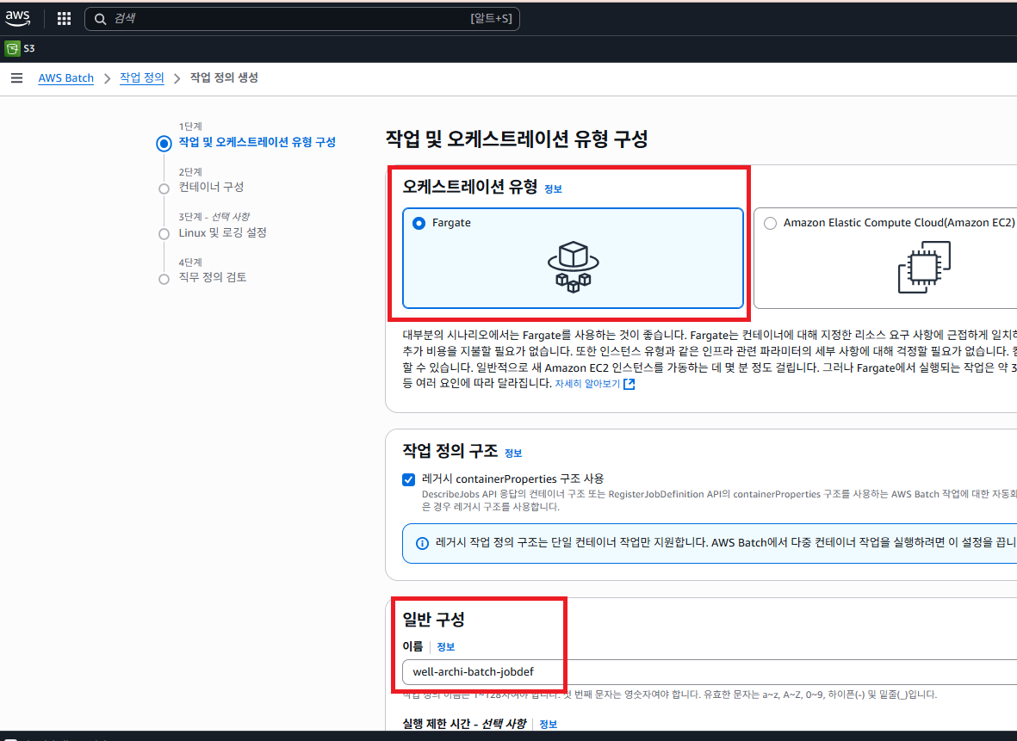This screenshot has height=741, width=1017.
Task: Select the Amazon EC2 orchestration radio button
Action: click(770, 223)
